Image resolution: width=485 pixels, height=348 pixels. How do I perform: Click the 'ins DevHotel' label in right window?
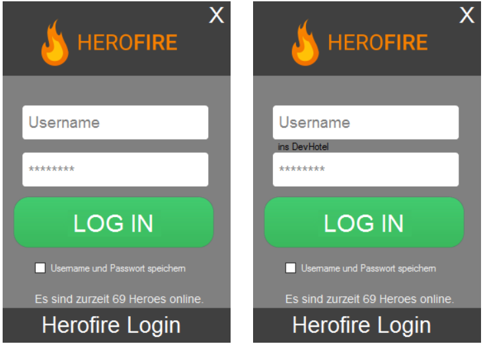tap(303, 147)
